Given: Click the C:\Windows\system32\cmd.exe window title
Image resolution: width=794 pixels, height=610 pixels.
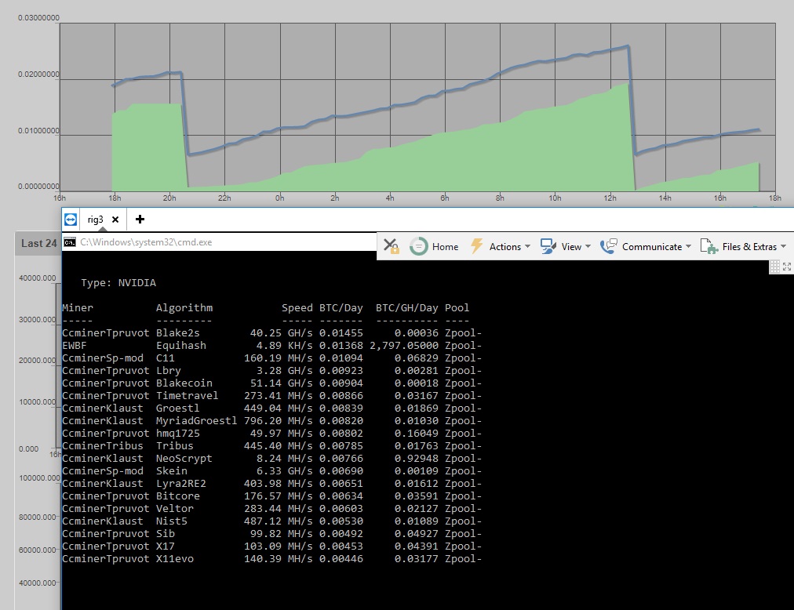Looking at the screenshot, I should click(146, 242).
